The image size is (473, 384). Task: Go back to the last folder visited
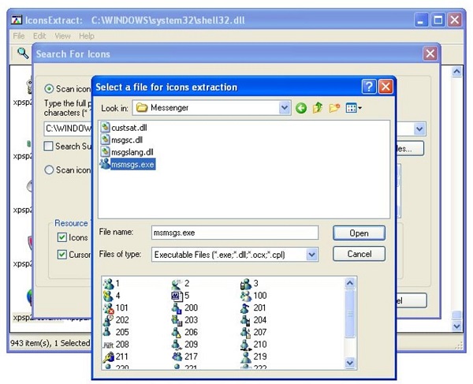(x=301, y=107)
